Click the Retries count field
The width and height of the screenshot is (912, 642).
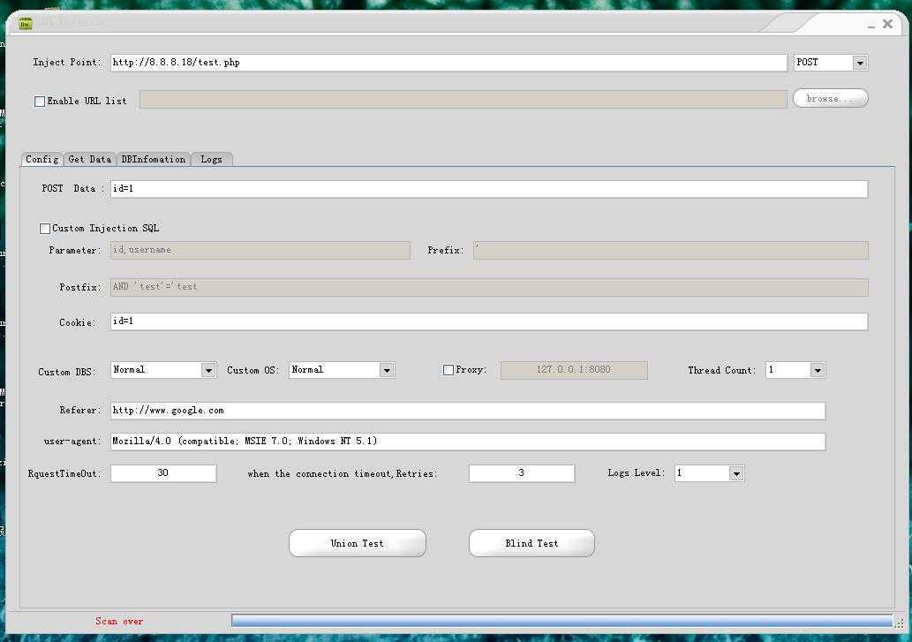[x=522, y=473]
